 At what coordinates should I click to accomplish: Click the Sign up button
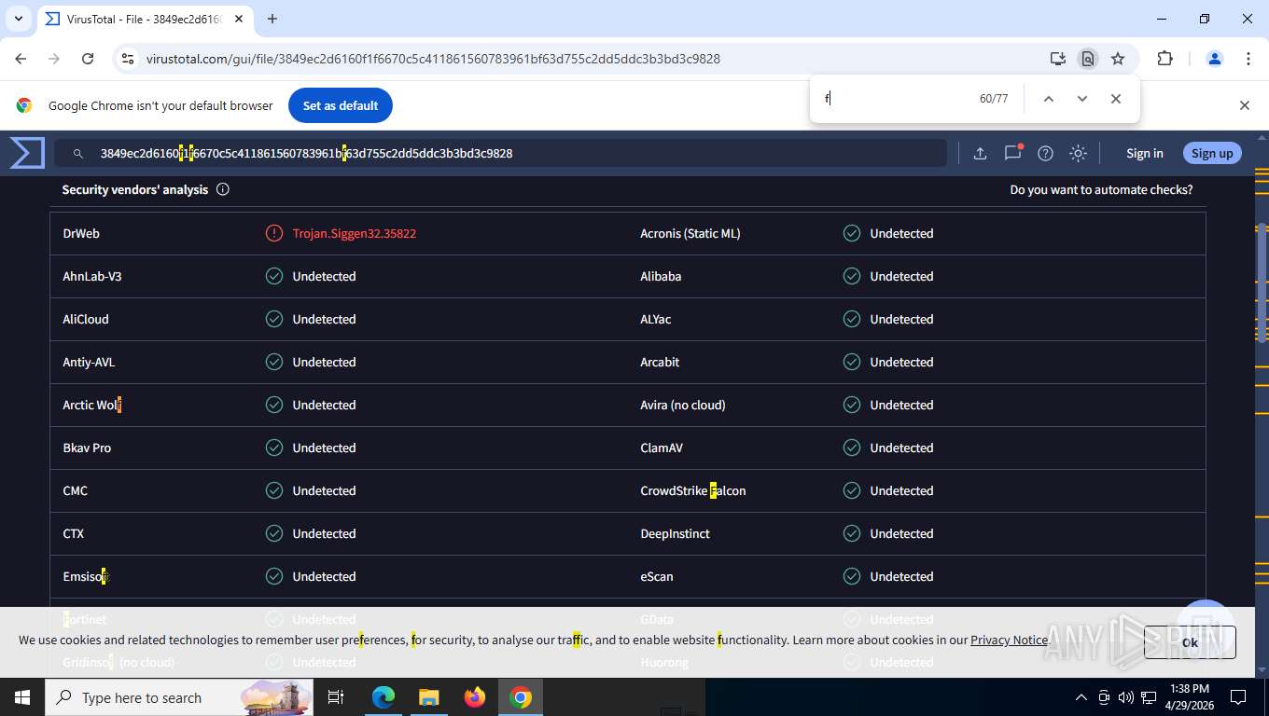[1212, 153]
